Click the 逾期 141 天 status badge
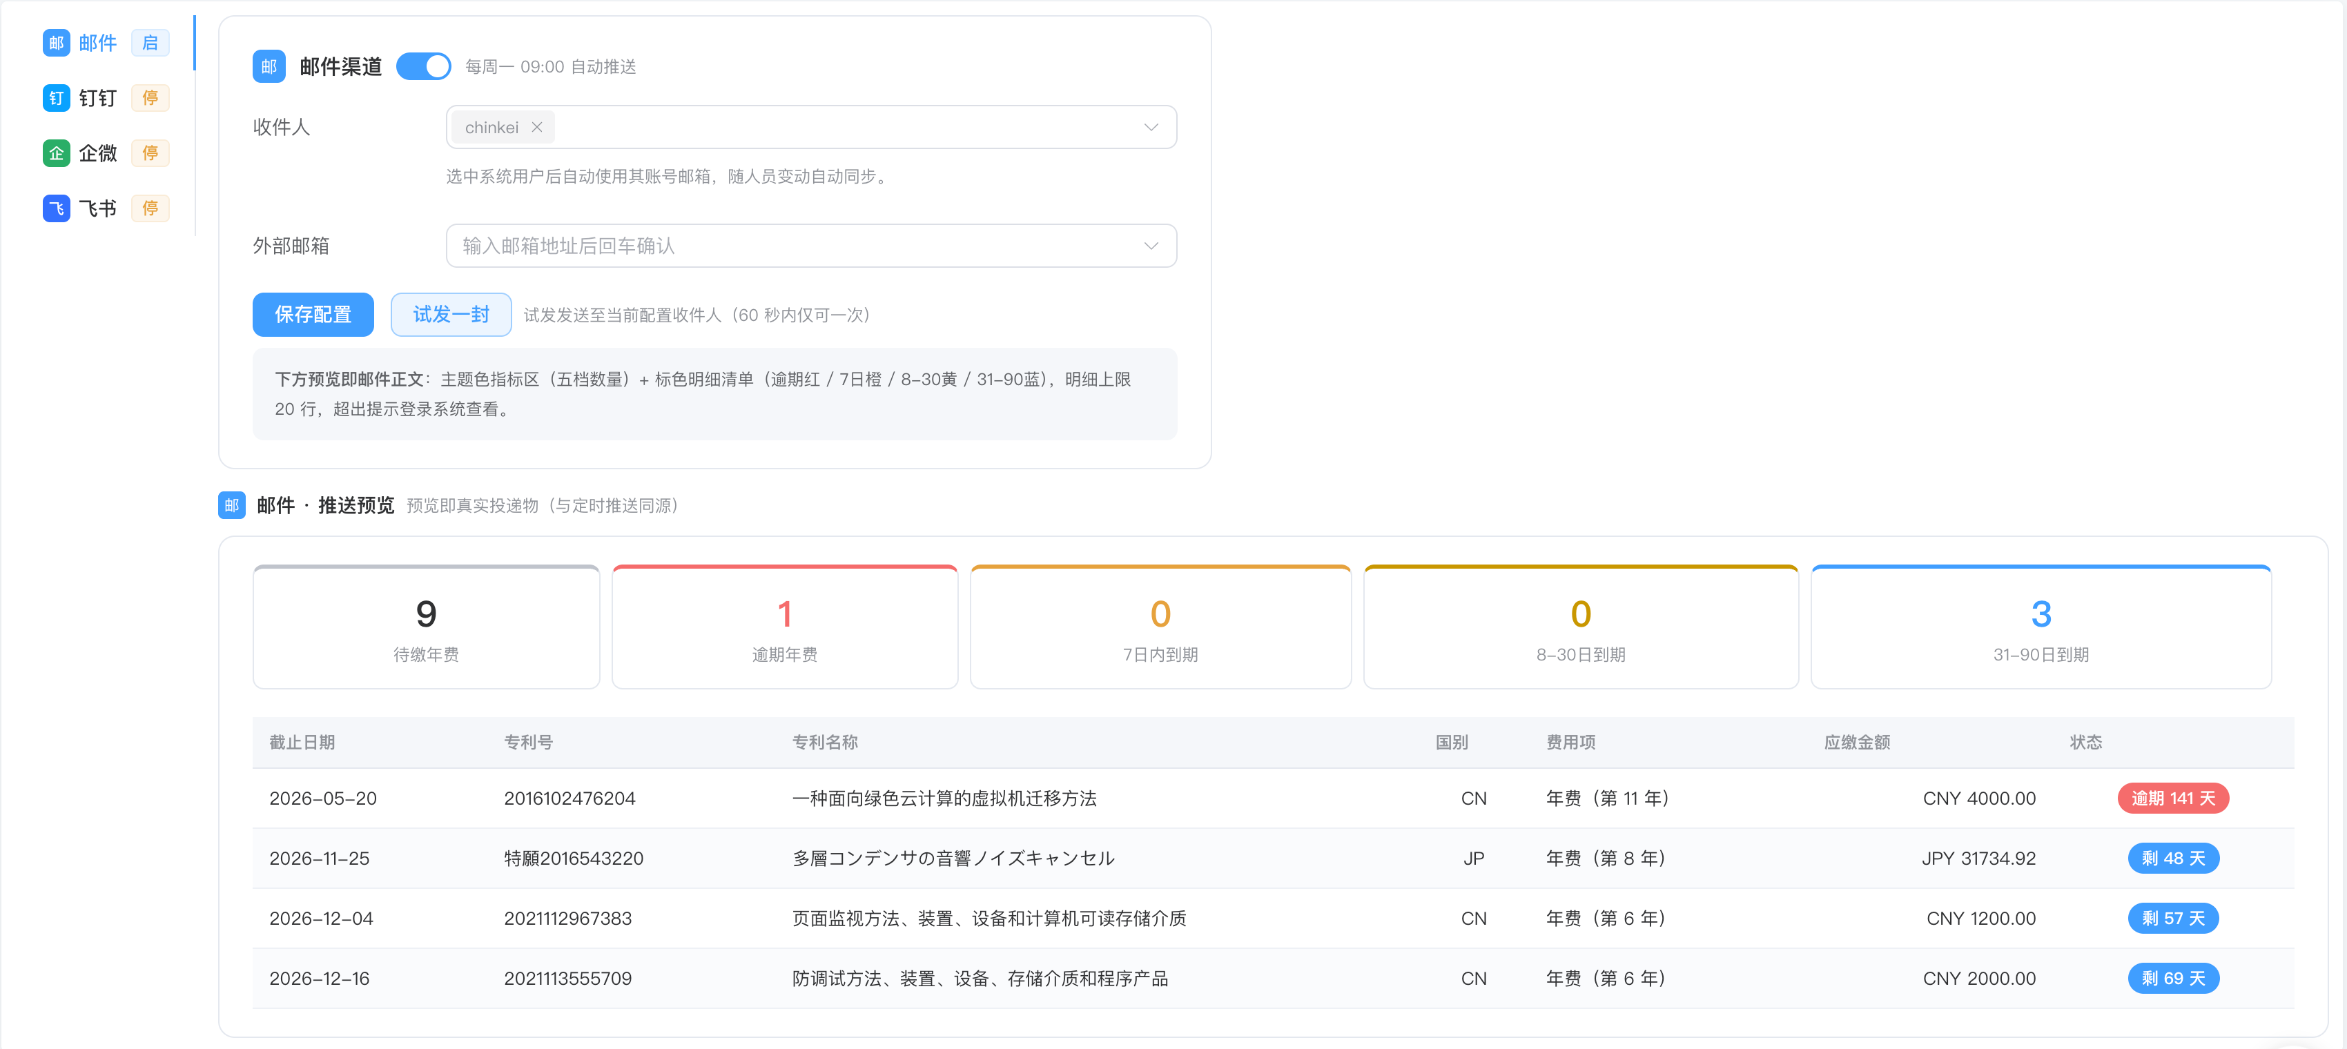This screenshot has width=2347, height=1049. point(2173,798)
